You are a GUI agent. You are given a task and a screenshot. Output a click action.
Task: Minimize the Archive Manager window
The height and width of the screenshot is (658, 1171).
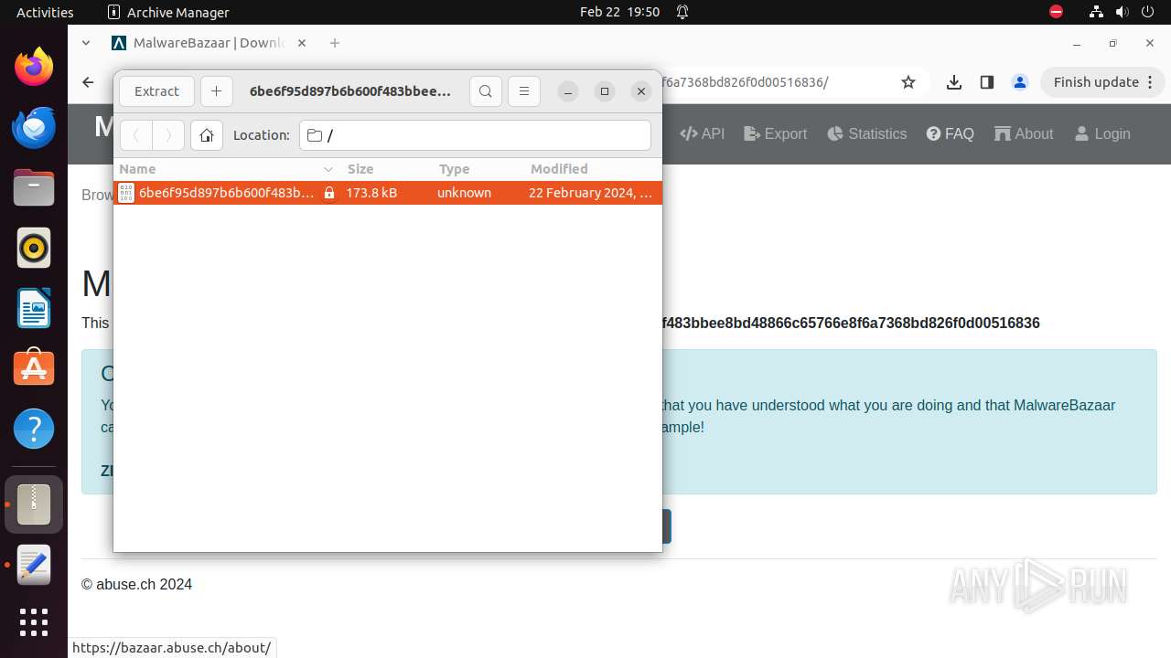click(568, 91)
